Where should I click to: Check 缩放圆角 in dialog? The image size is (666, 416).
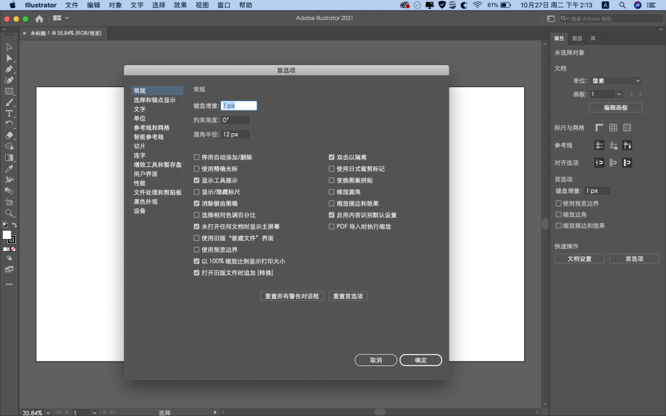[332, 192]
